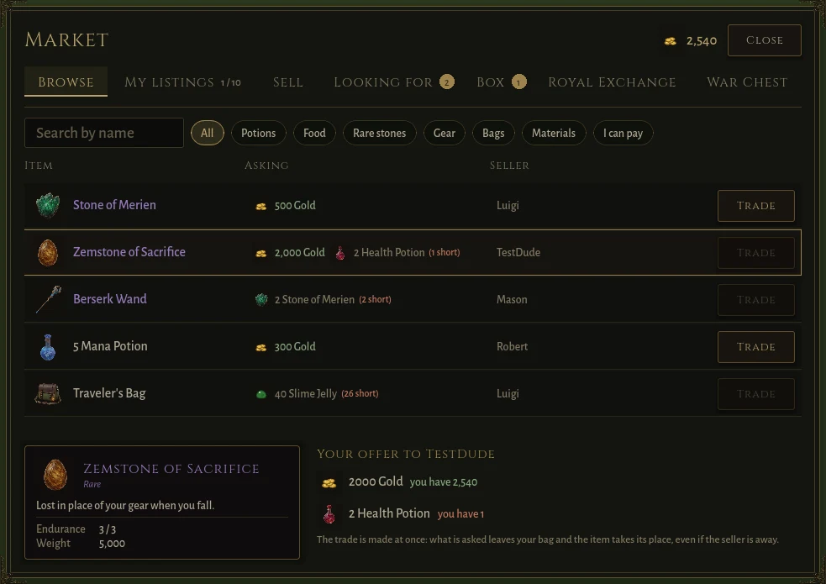826x584 pixels.
Task: Click 'you have 1' health potion note
Action: (x=460, y=514)
